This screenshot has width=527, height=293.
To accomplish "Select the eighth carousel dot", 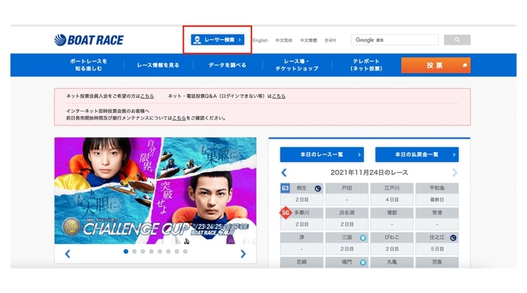I will point(185,251).
